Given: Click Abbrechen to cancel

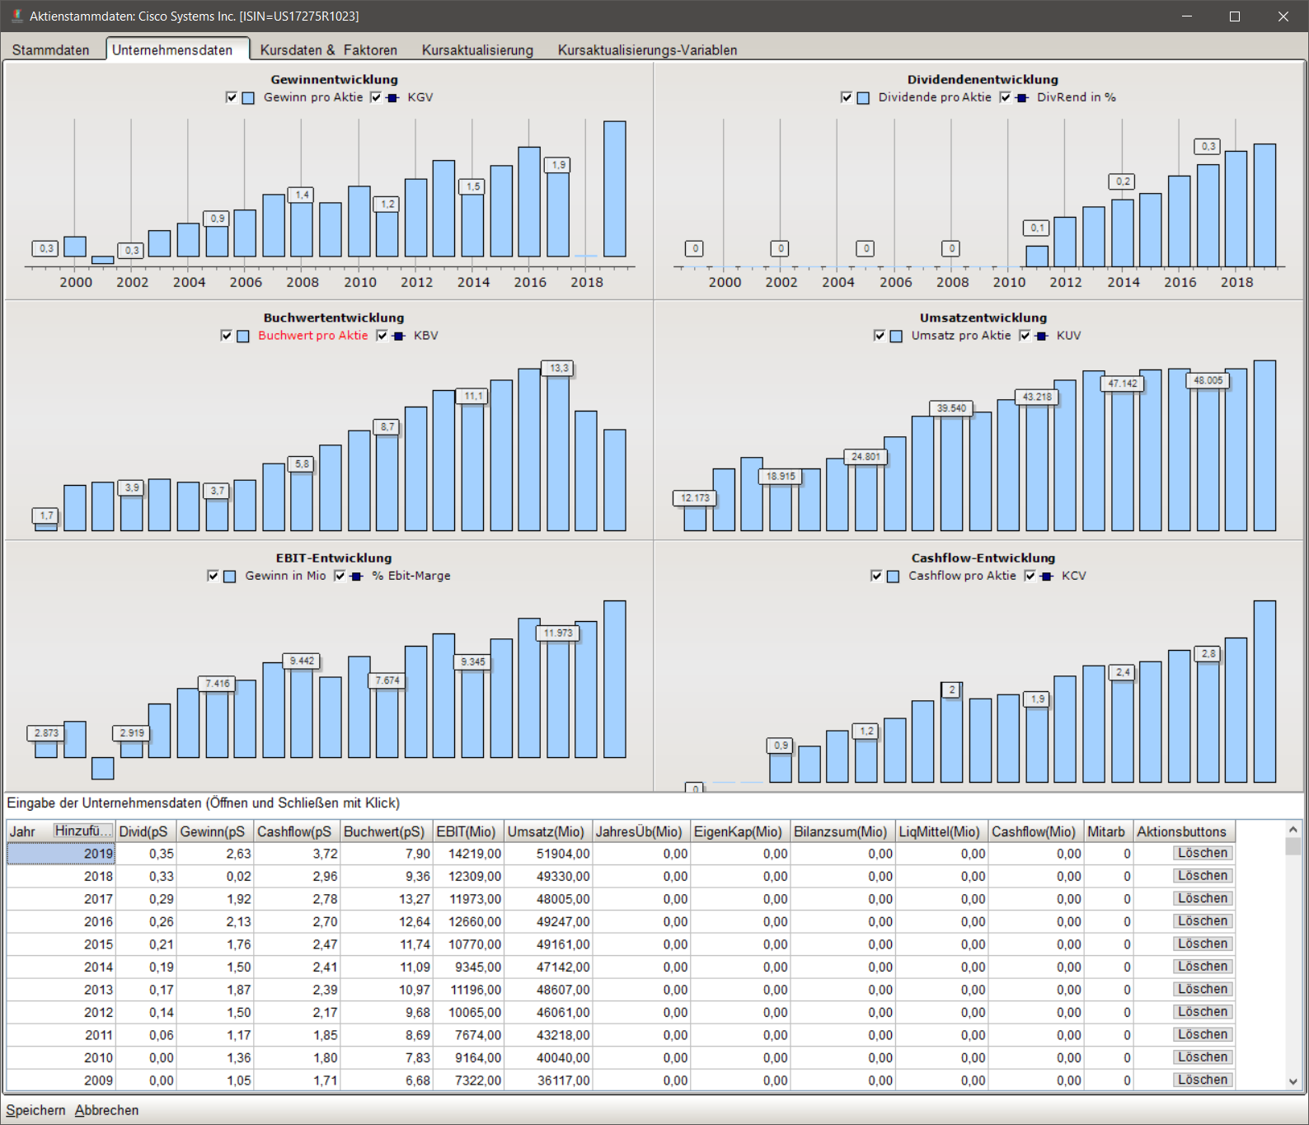Looking at the screenshot, I should pyautogui.click(x=106, y=1110).
